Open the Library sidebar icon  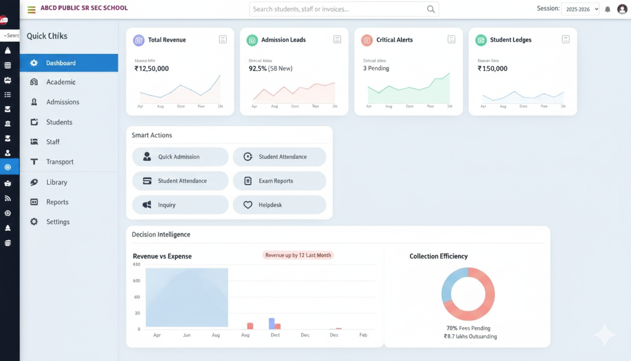[34, 182]
